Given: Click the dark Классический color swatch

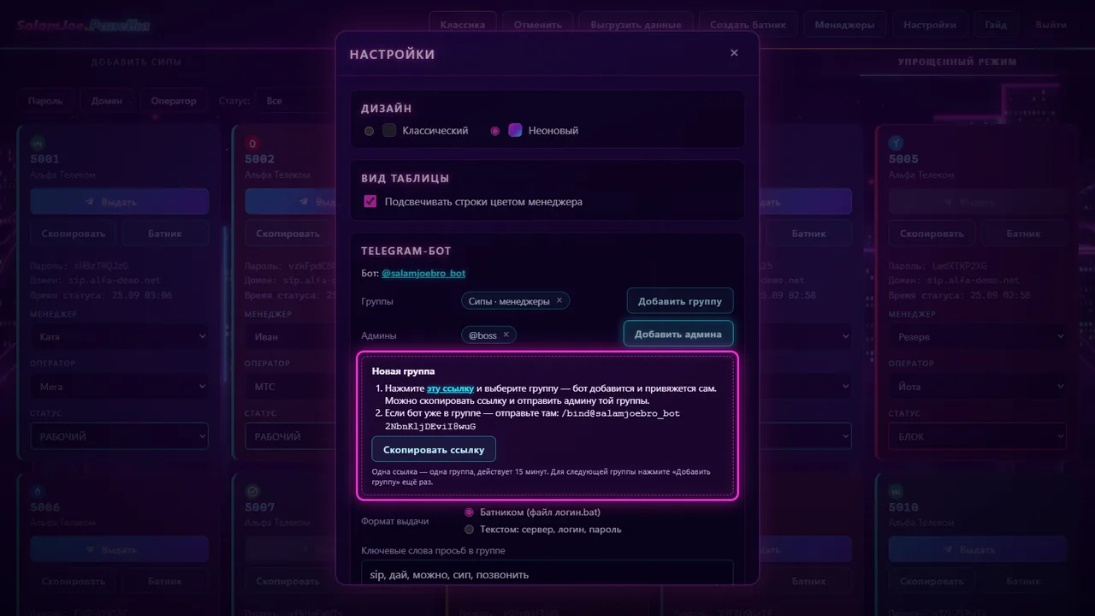Looking at the screenshot, I should pos(389,131).
